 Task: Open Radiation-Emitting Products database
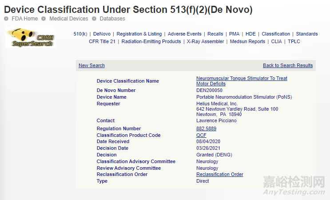[x=151, y=41]
